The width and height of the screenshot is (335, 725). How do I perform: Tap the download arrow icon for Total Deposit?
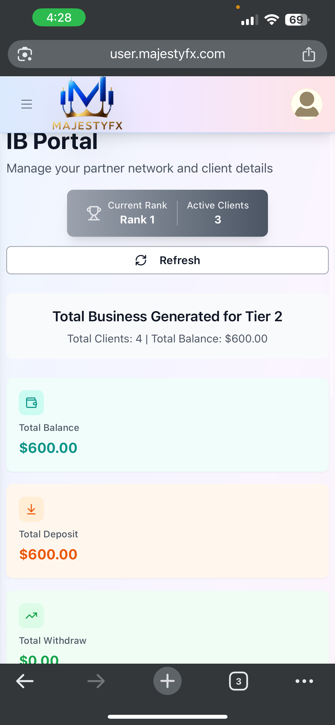pos(31,509)
